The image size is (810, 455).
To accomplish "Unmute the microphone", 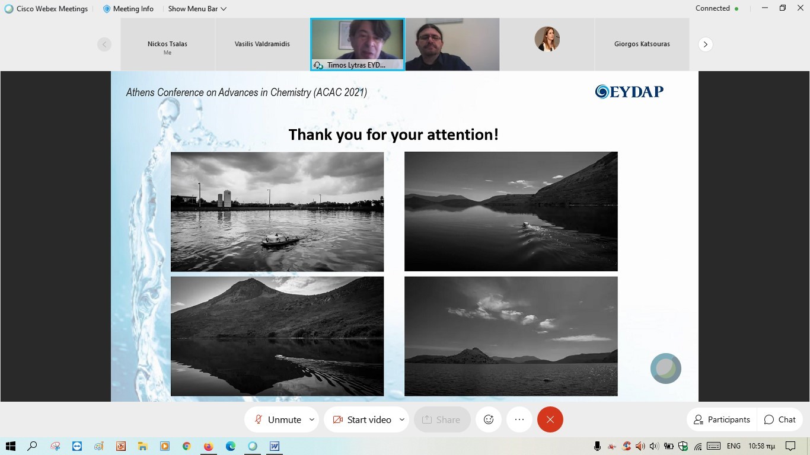I will pos(278,419).
